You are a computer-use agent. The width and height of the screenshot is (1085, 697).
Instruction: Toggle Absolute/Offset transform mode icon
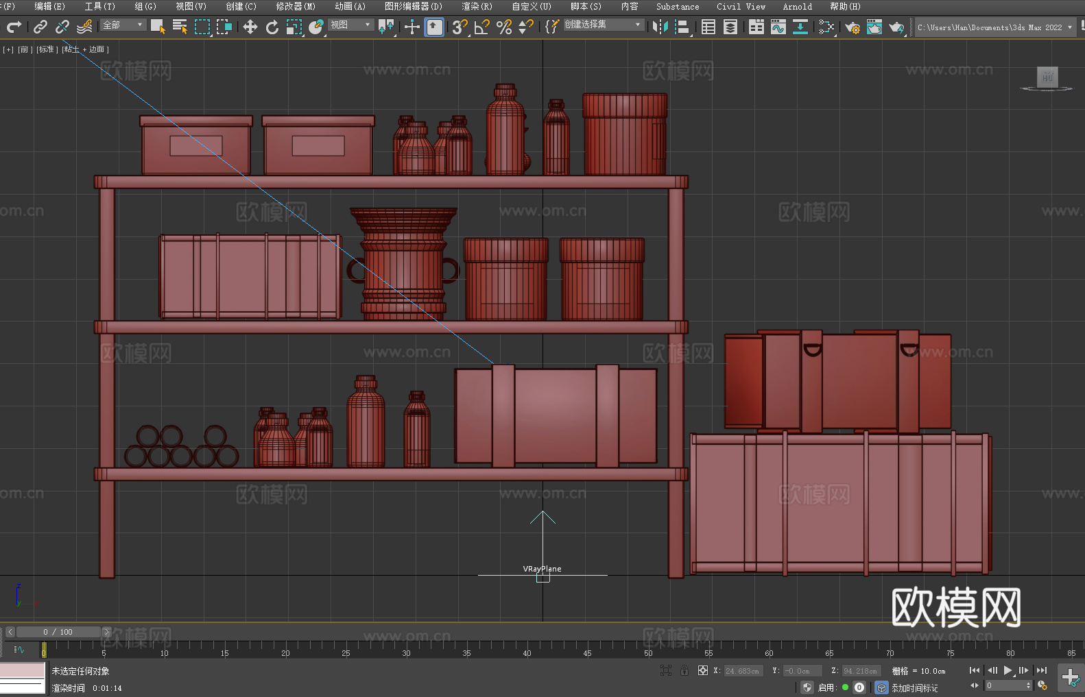(x=703, y=670)
